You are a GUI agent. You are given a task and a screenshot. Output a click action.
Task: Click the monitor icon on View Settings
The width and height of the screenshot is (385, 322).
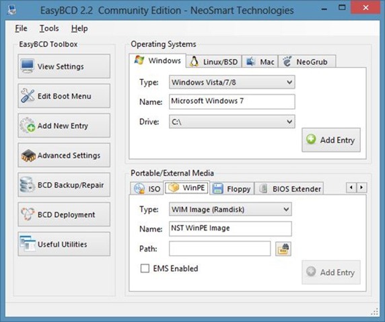tap(27, 66)
